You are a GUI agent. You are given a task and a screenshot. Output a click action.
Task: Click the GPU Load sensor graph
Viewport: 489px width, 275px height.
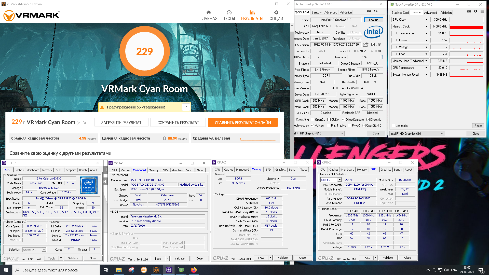point(466,54)
